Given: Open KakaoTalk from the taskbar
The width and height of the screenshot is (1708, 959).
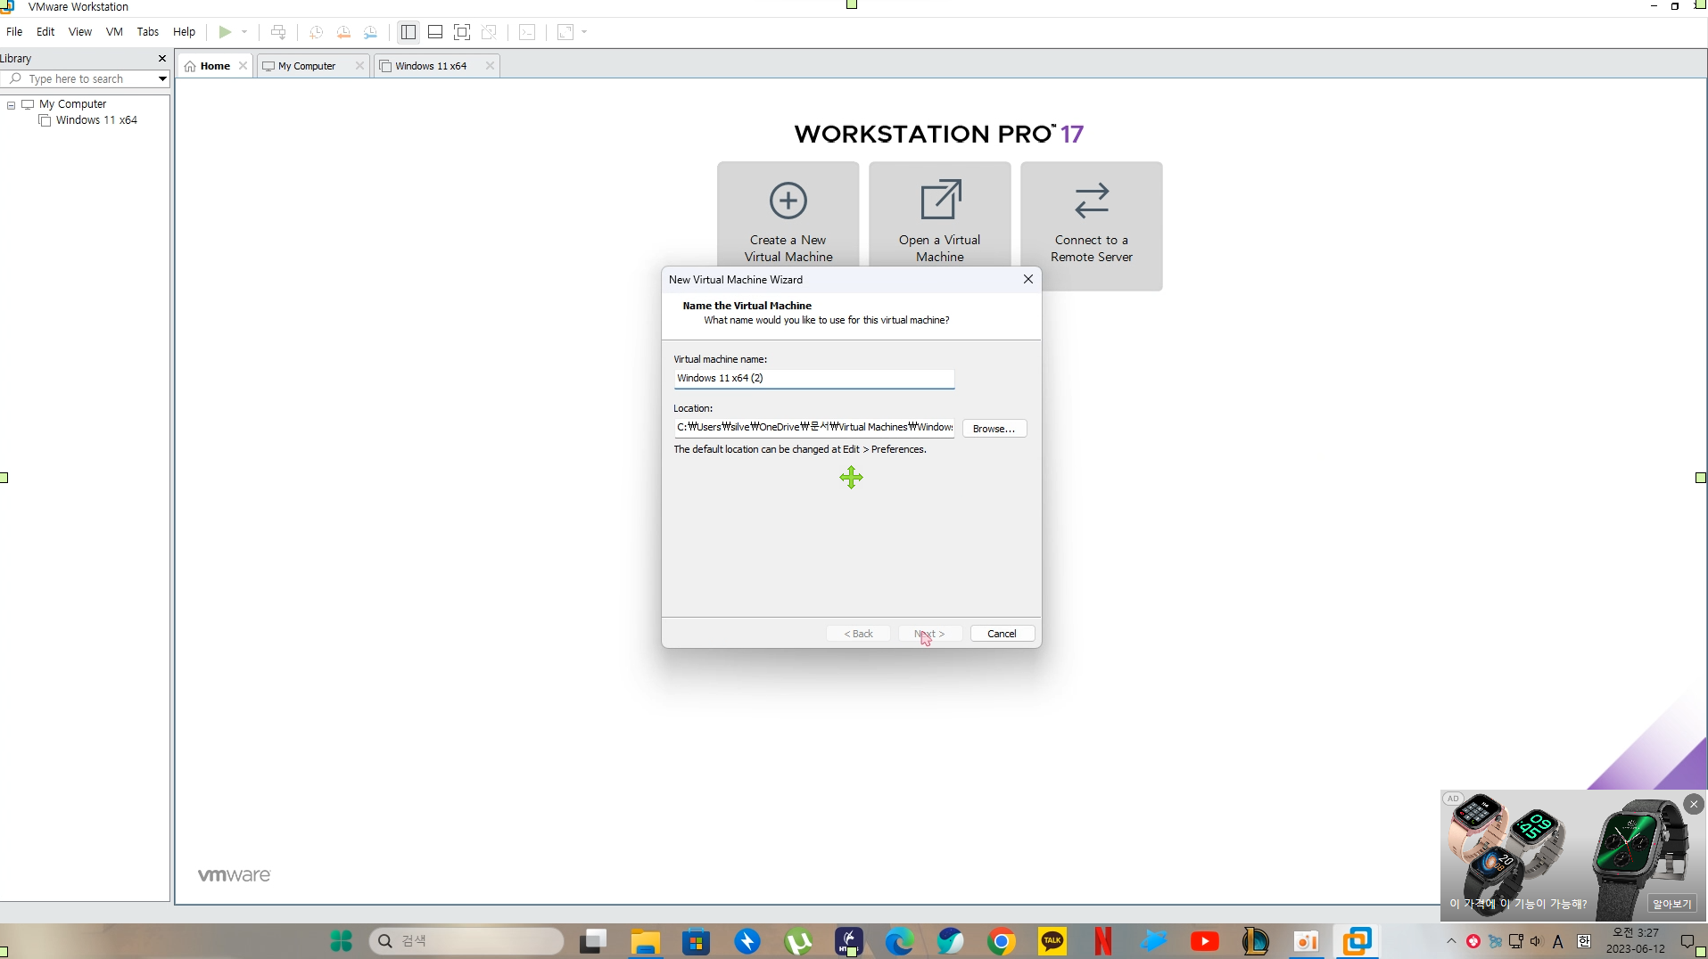Looking at the screenshot, I should pos(1052,941).
